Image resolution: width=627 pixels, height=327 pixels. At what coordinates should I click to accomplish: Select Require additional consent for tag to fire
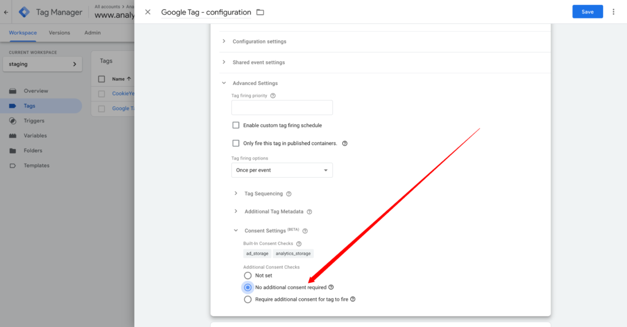(247, 299)
